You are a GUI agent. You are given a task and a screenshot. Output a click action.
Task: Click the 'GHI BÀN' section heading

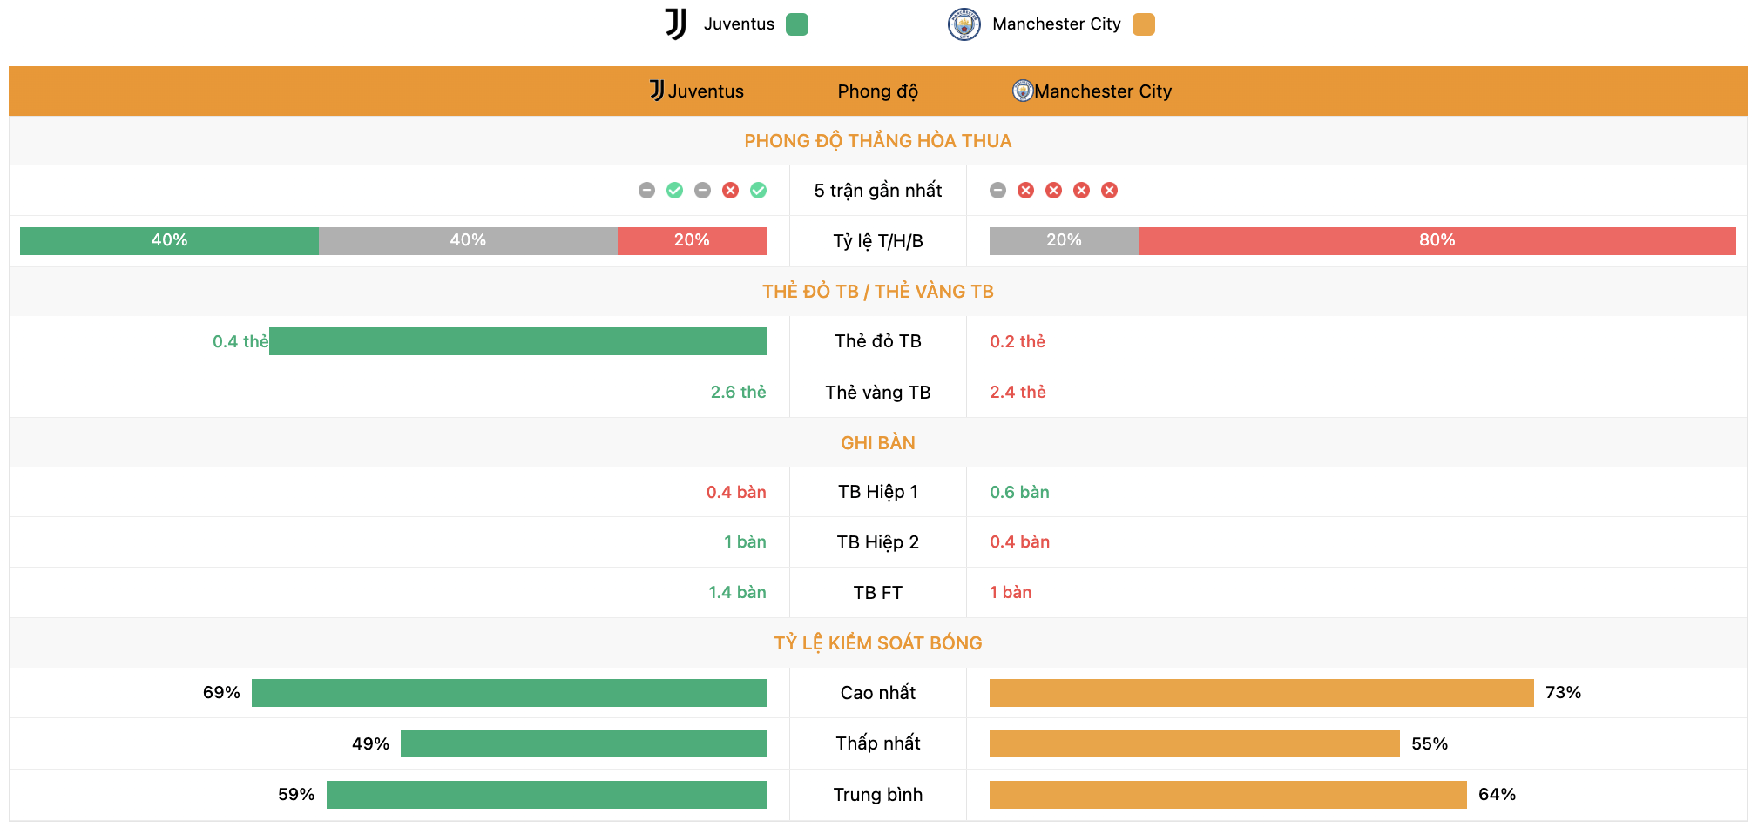[878, 443]
